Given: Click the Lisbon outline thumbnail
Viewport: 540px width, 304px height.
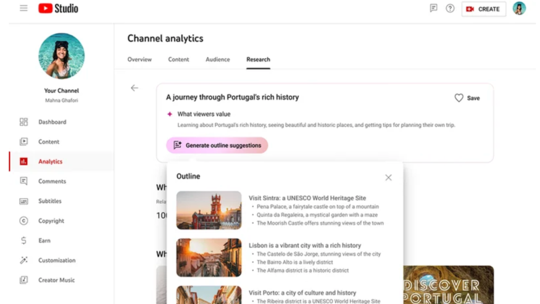Looking at the screenshot, I should point(209,258).
